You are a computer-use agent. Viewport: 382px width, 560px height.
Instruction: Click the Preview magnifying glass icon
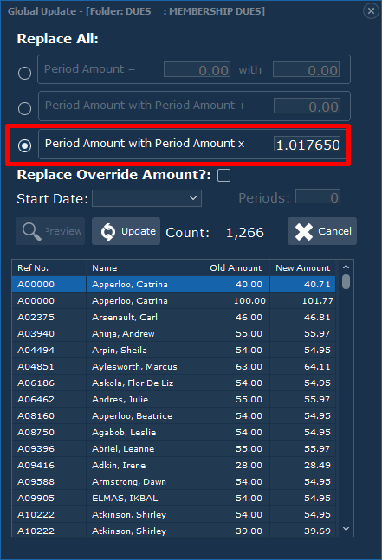31,231
